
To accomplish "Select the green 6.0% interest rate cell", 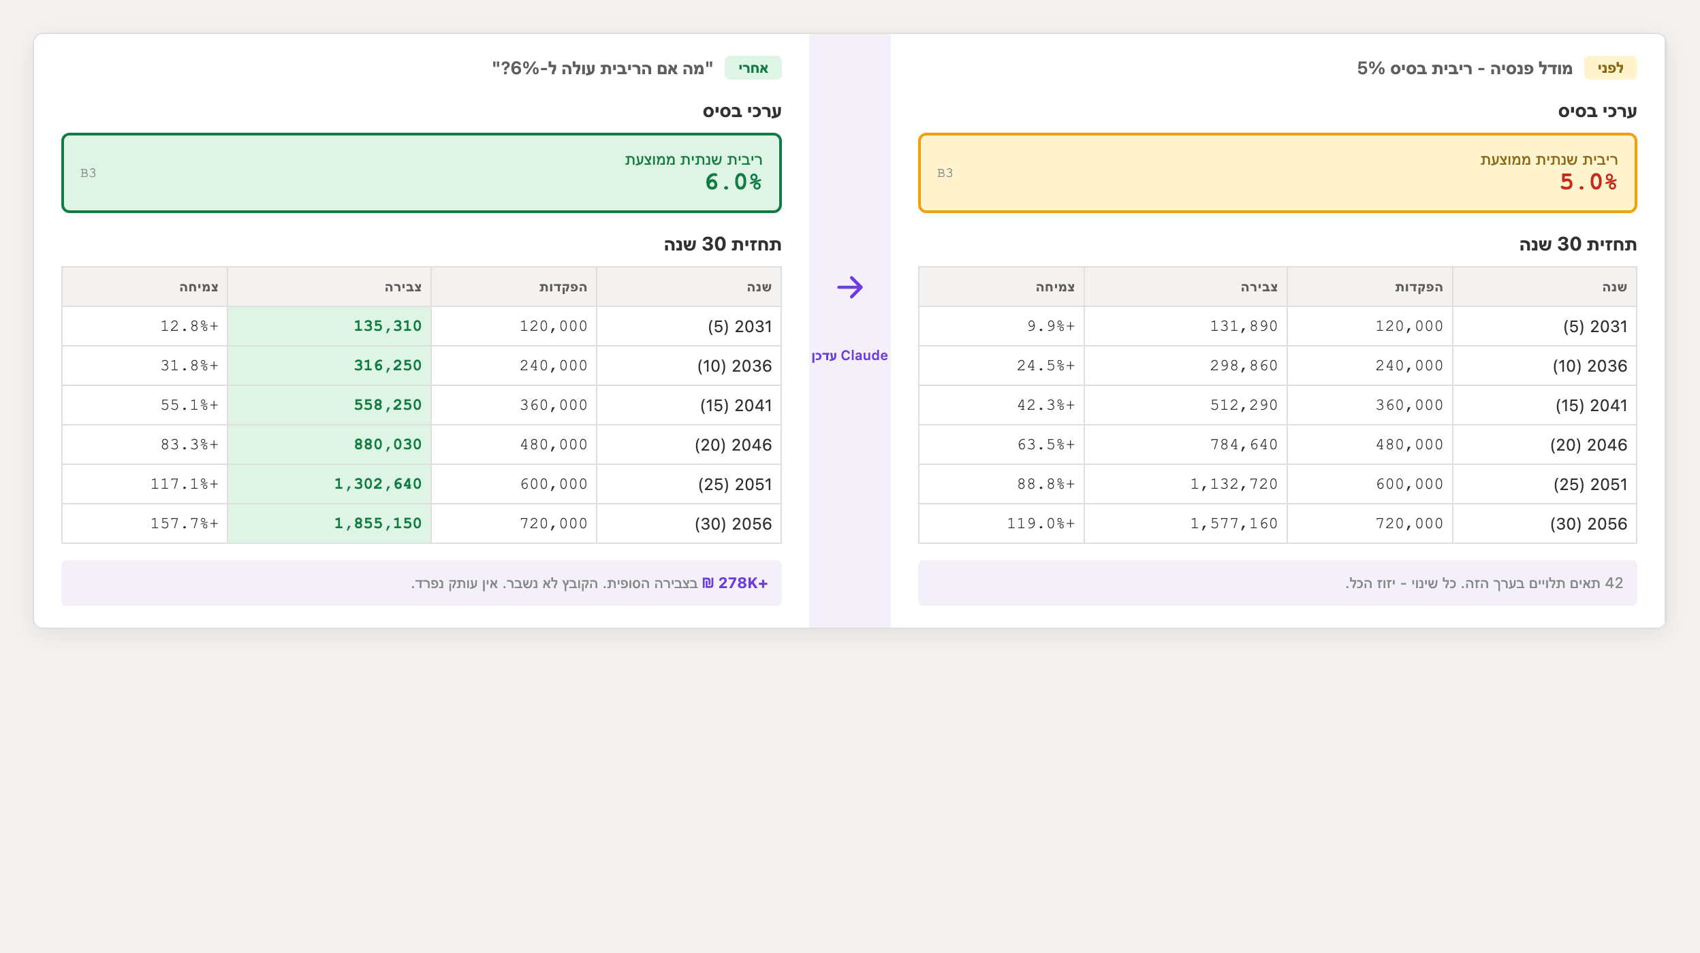I will [x=422, y=173].
